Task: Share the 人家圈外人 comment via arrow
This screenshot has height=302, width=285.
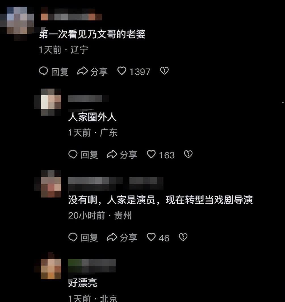Action: tap(122, 154)
